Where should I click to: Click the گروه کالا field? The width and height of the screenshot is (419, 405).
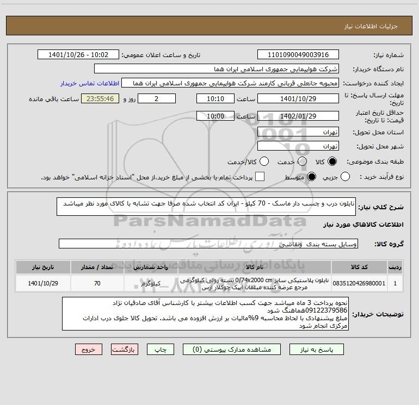[208, 244]
